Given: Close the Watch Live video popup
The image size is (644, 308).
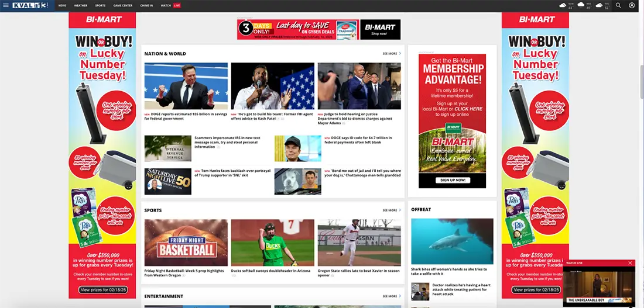Looking at the screenshot, I should [x=630, y=263].
